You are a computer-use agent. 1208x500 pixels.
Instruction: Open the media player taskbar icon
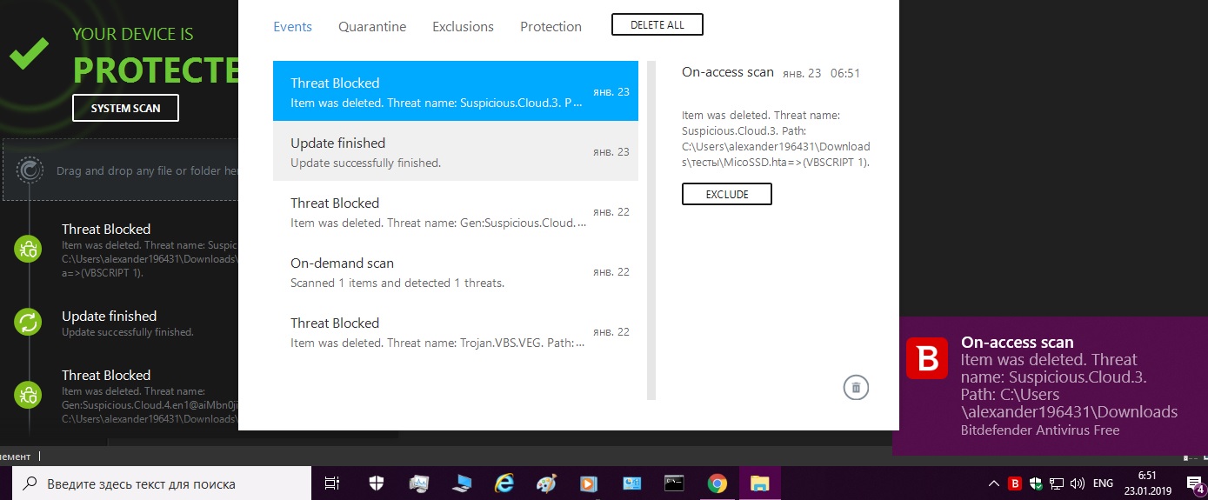(x=589, y=483)
